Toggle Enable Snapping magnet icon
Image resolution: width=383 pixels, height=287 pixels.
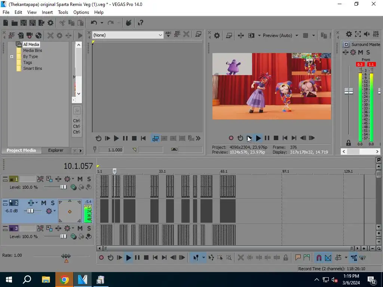pos(319,257)
